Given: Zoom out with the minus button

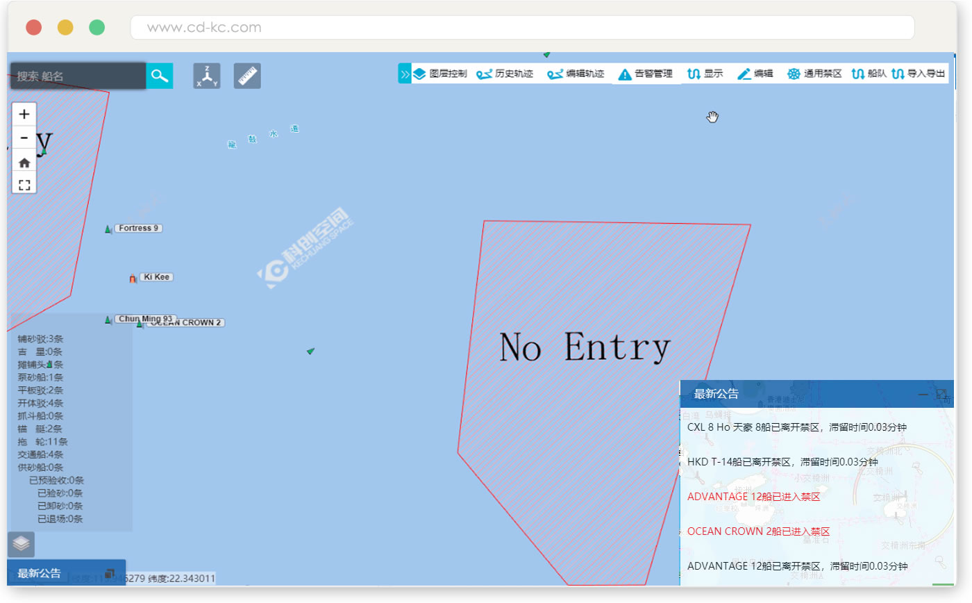Looking at the screenshot, I should (x=24, y=138).
